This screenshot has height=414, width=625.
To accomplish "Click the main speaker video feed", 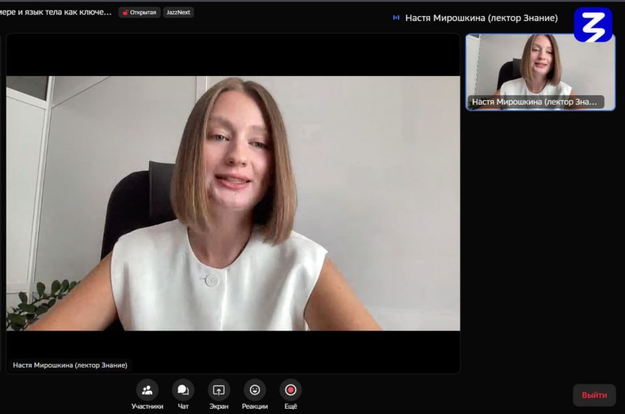I will 233,203.
